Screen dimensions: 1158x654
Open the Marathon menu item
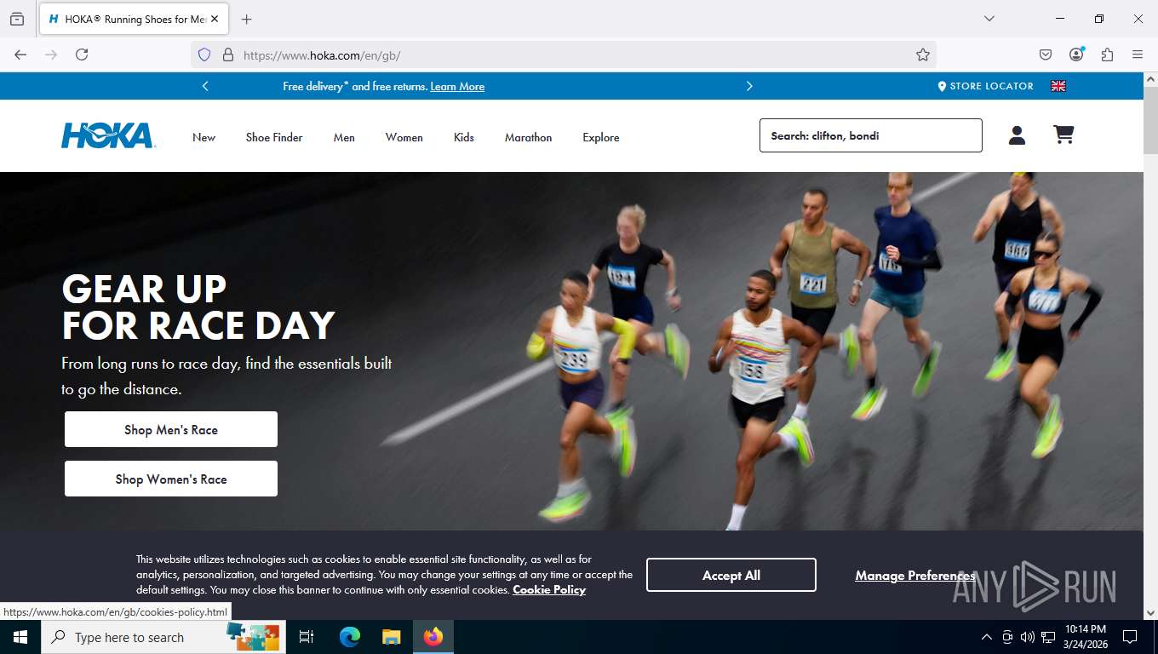(528, 137)
